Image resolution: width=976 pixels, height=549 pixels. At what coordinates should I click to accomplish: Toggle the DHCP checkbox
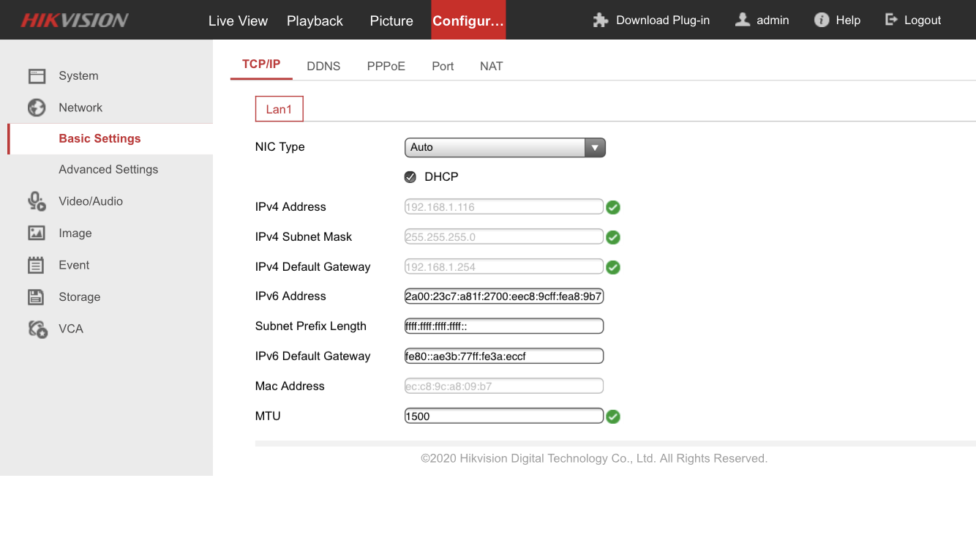pos(410,177)
